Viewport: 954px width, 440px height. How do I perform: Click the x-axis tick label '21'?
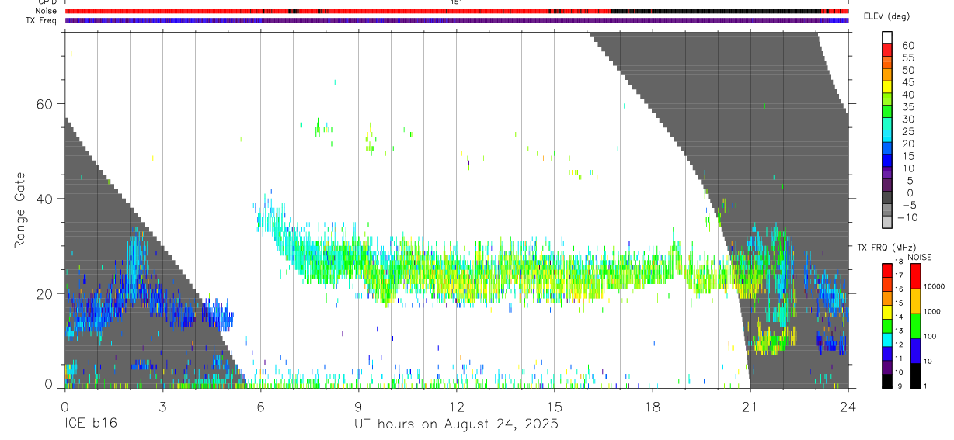coord(750,407)
